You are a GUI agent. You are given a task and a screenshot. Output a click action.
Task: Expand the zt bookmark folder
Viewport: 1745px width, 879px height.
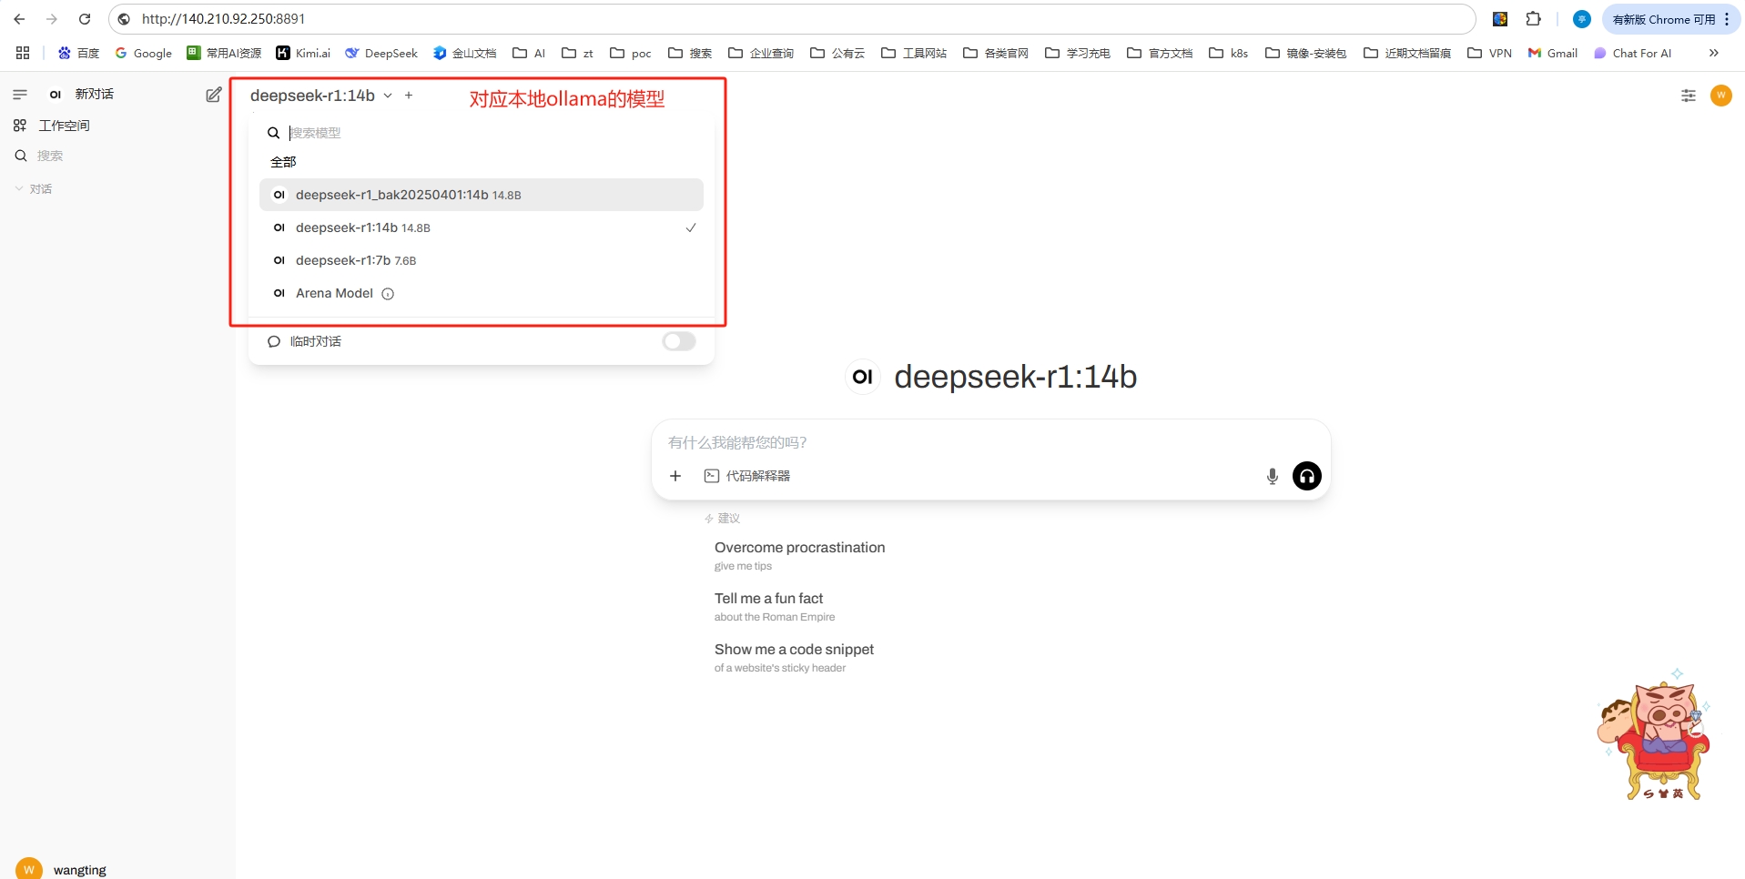coord(577,53)
